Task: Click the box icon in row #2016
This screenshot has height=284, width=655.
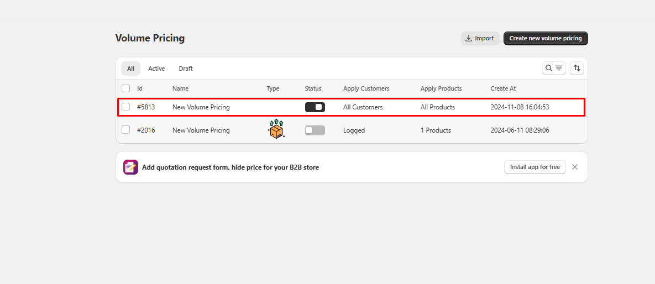Action: coord(275,129)
